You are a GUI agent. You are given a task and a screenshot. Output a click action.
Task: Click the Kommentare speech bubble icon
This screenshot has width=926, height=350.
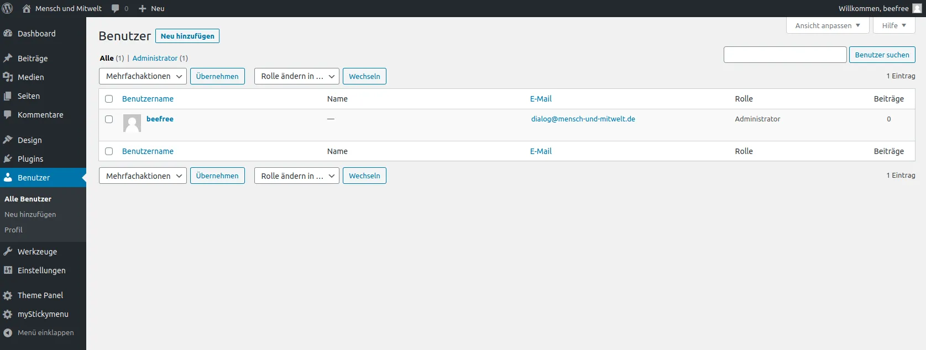(8, 115)
